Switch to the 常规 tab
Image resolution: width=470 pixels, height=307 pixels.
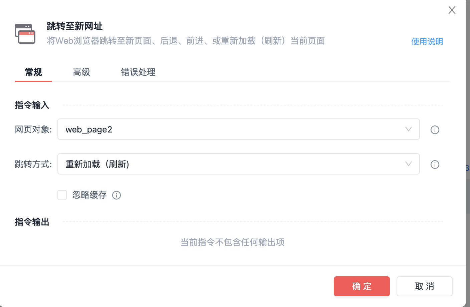(x=33, y=72)
